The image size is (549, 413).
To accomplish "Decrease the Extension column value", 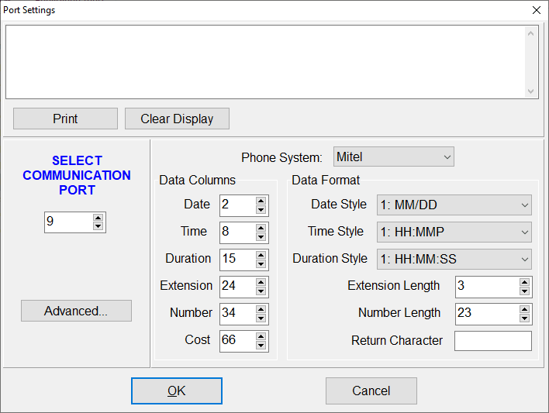I will [x=261, y=291].
